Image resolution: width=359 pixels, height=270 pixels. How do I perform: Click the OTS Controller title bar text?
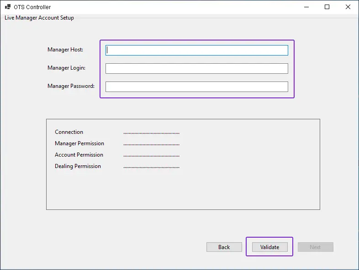pyautogui.click(x=32, y=7)
